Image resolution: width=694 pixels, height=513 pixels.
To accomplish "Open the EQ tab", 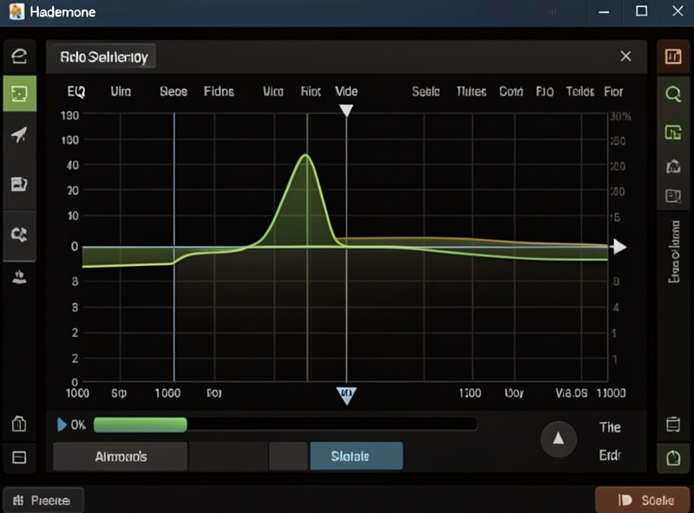I will click(x=76, y=92).
